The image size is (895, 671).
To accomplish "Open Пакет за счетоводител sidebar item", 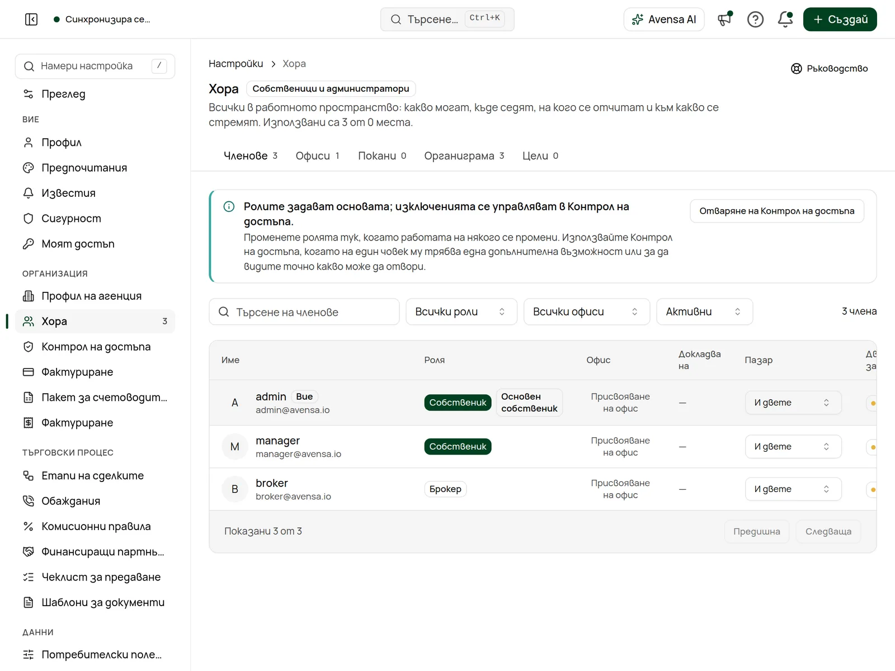I will pyautogui.click(x=95, y=398).
